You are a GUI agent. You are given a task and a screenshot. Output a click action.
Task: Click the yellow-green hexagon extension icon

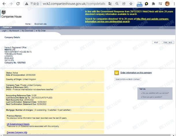[147, 4]
